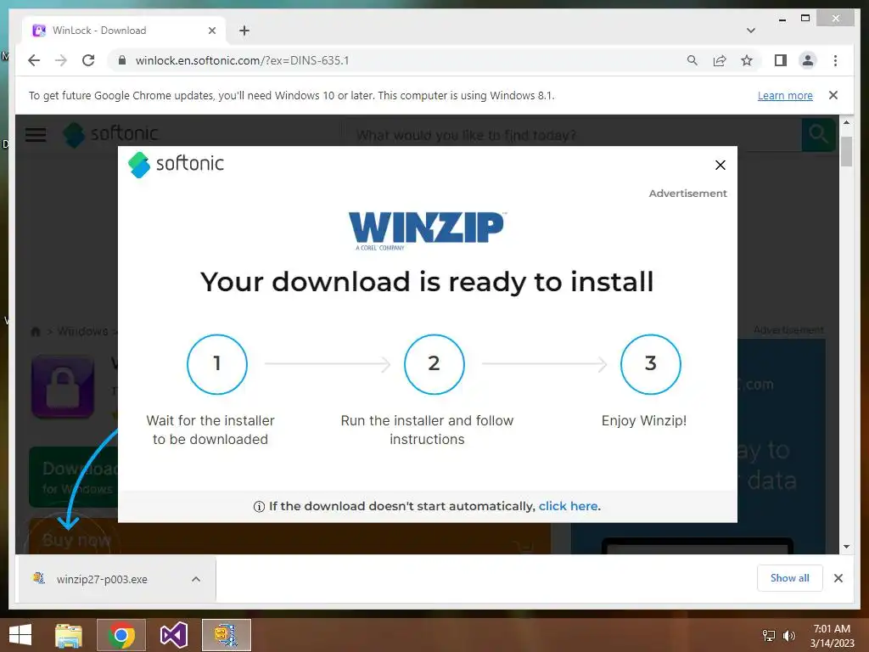Expand the winzip27-p003.exe download options
Viewport: 869px width, 652px height.
pos(196,579)
